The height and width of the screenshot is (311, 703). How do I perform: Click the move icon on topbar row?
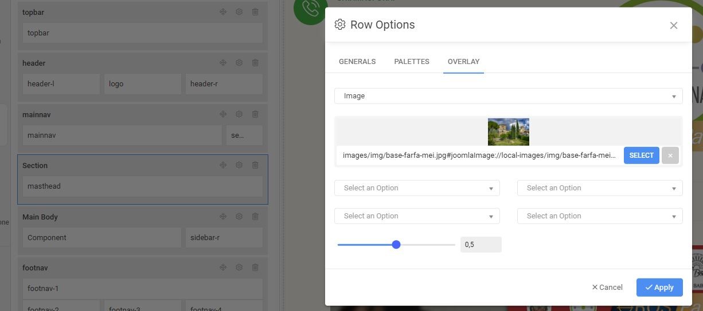pyautogui.click(x=223, y=11)
